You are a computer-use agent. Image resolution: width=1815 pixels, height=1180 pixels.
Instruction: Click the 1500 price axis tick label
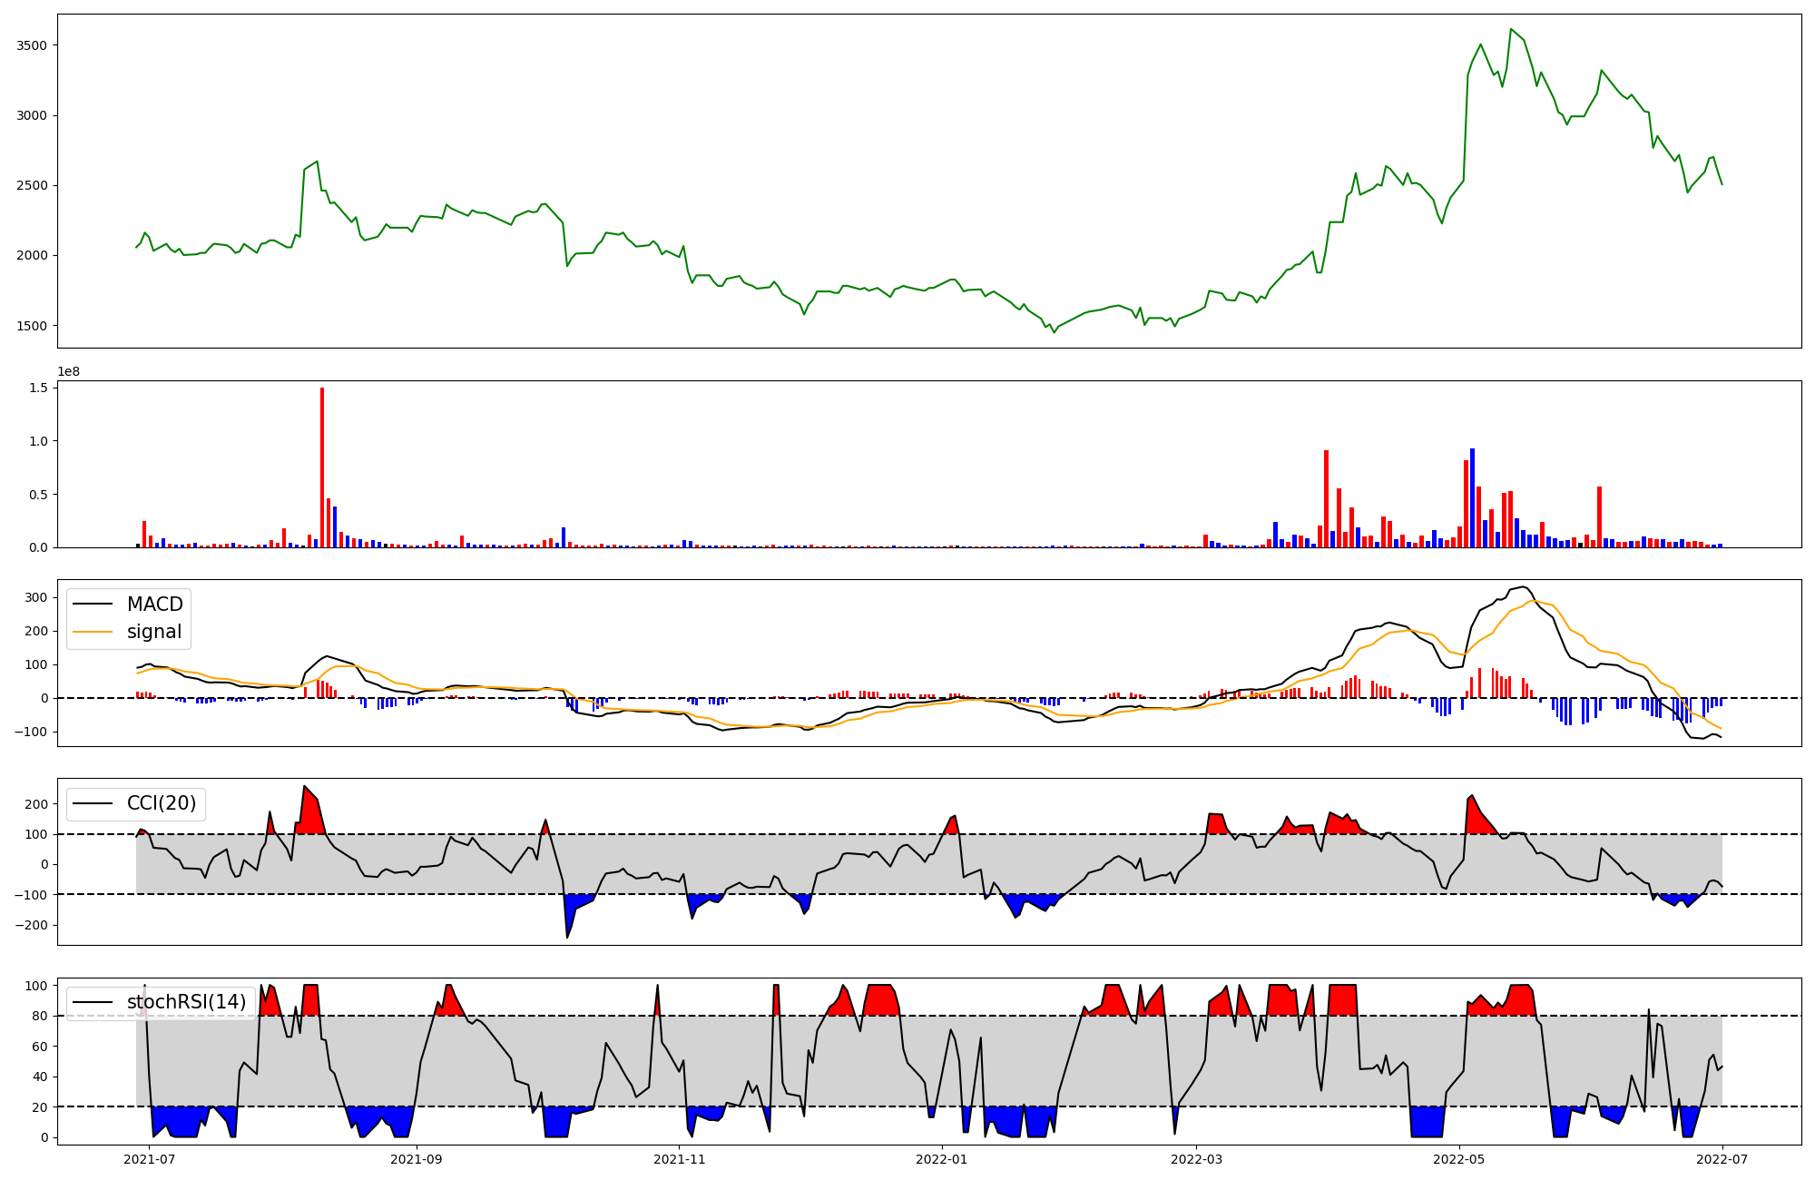click(33, 326)
